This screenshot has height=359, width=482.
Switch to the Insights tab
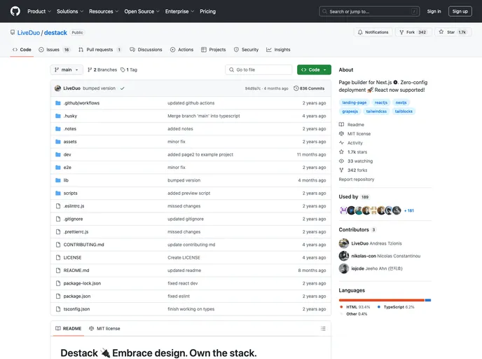(x=278, y=50)
